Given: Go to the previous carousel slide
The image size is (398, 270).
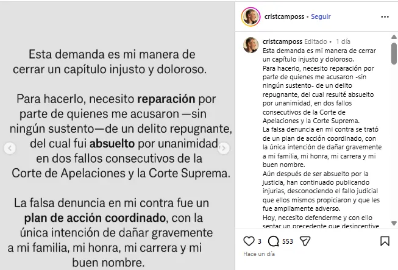Looking at the screenshot, I should (x=9, y=148).
